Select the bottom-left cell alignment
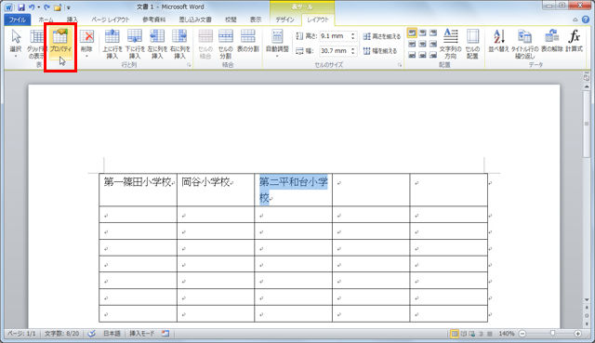Image resolution: width=595 pixels, height=343 pixels. coord(412,55)
